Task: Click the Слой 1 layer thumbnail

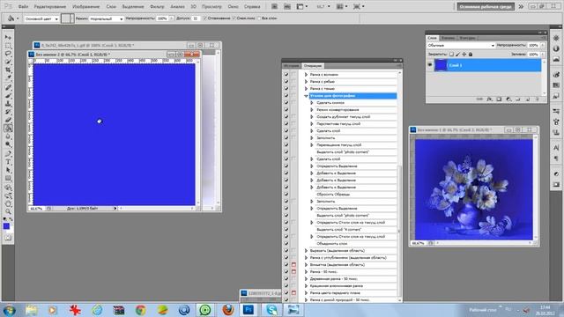Action: click(x=441, y=65)
